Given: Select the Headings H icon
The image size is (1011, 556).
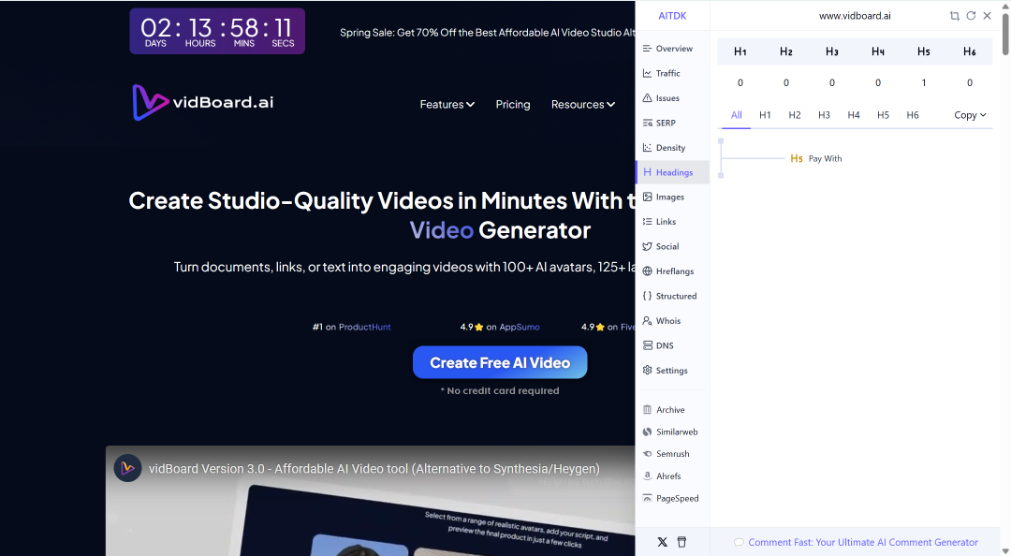Looking at the screenshot, I should tap(648, 172).
